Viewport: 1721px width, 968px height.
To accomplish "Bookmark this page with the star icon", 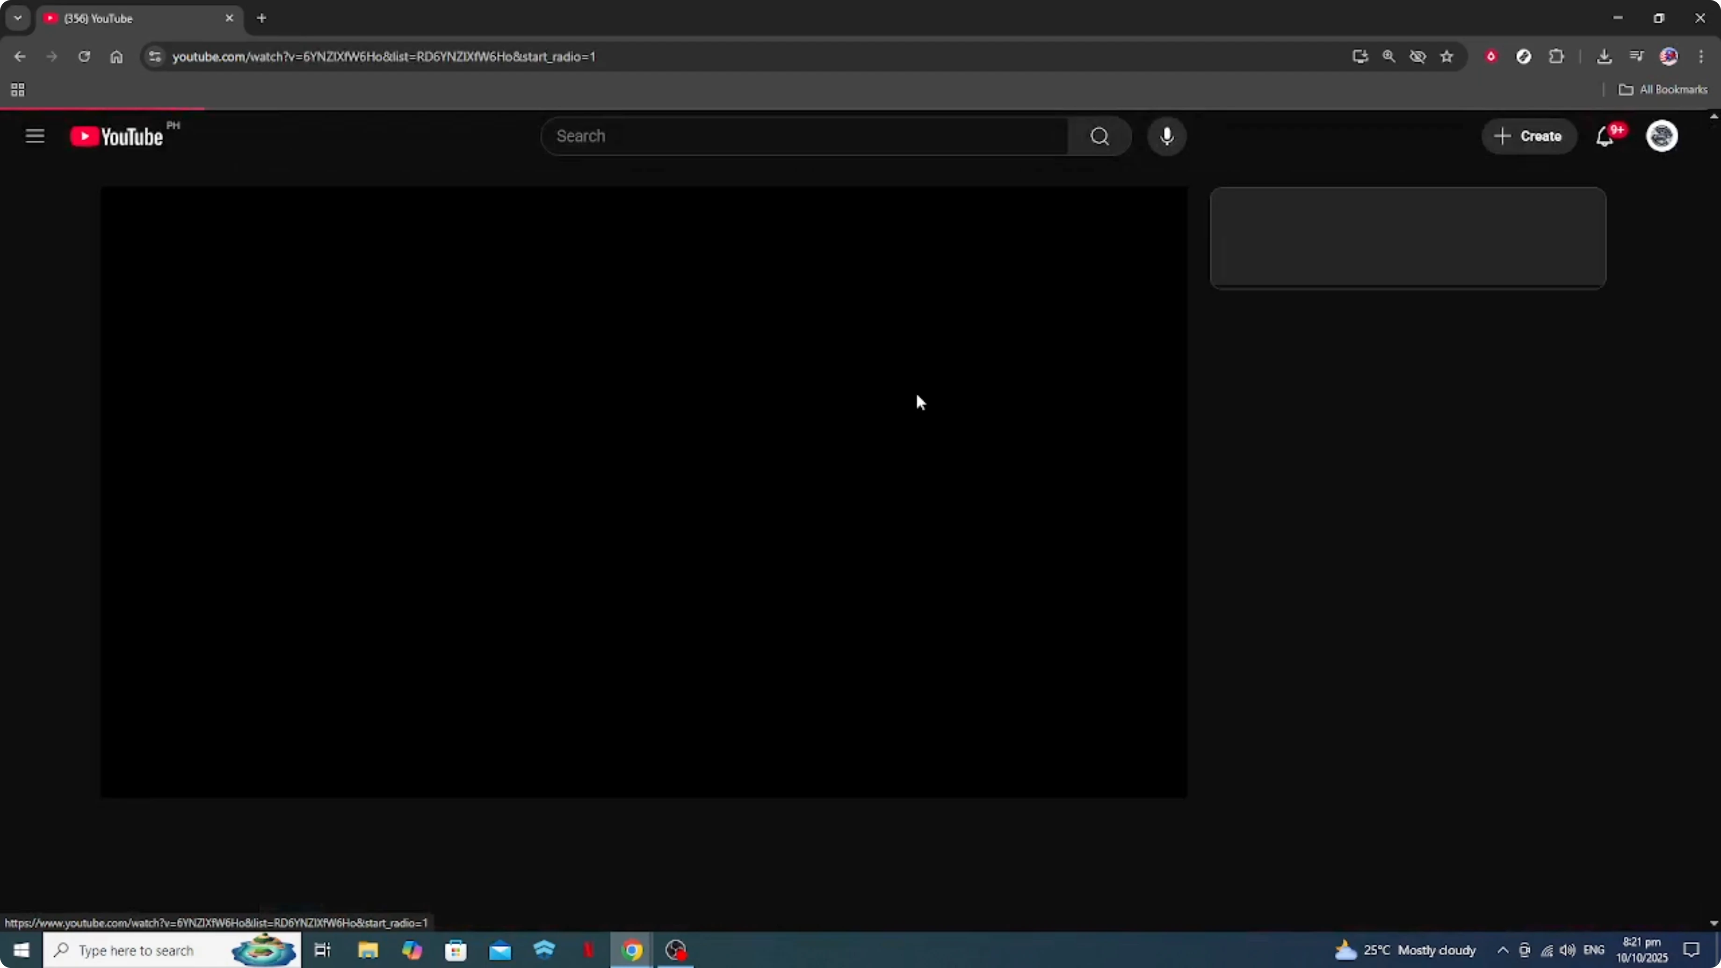I will (x=1446, y=56).
